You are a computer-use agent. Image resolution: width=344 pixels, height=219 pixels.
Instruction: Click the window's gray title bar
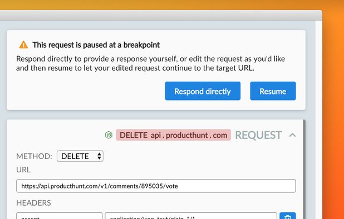pyautogui.click(x=161, y=16)
